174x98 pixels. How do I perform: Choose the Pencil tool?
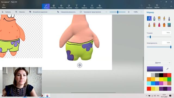point(149,25)
